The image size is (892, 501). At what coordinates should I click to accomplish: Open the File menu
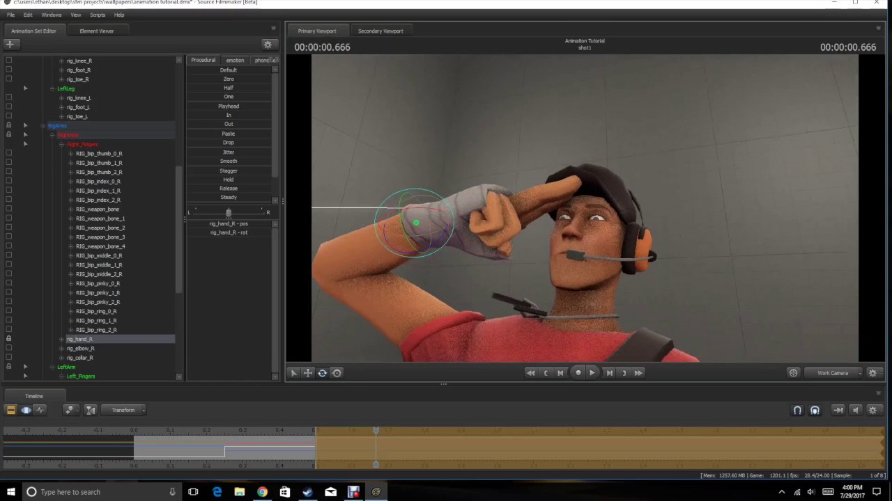click(10, 15)
